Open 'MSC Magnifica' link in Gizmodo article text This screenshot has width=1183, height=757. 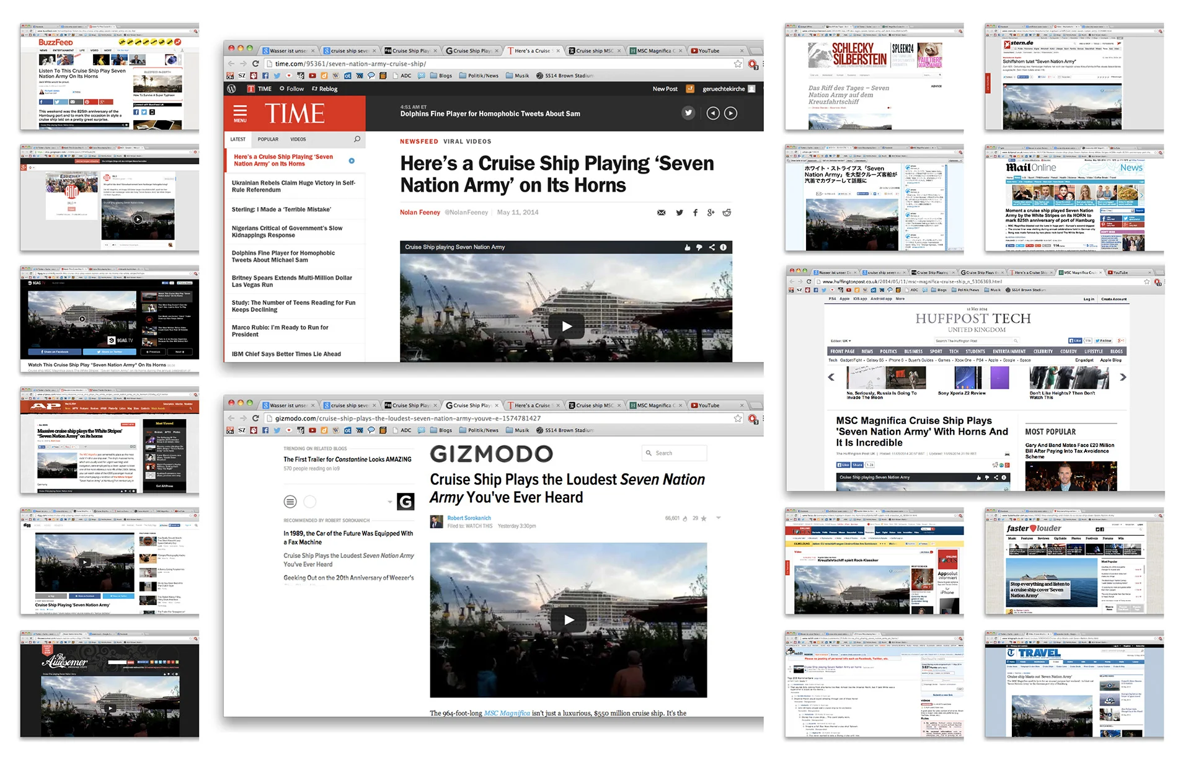(507, 714)
